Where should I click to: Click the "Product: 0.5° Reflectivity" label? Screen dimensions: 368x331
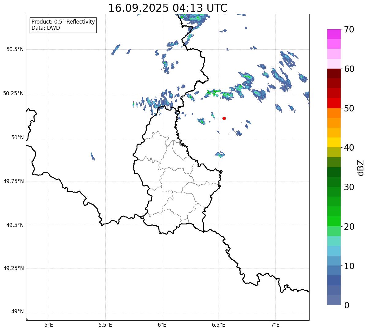pyautogui.click(x=63, y=22)
